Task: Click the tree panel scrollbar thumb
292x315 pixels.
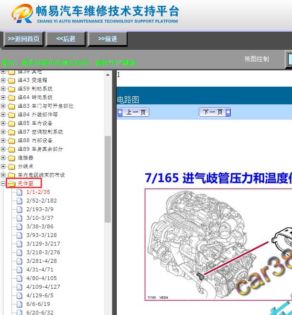Action: tap(108, 179)
